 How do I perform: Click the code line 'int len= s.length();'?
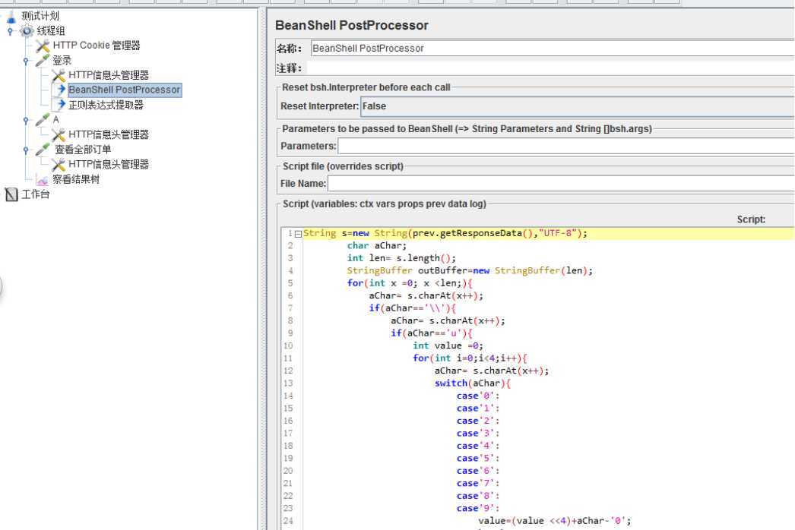pyautogui.click(x=401, y=258)
